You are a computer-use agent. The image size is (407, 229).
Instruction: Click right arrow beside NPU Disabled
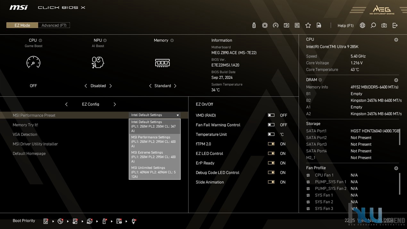click(111, 86)
